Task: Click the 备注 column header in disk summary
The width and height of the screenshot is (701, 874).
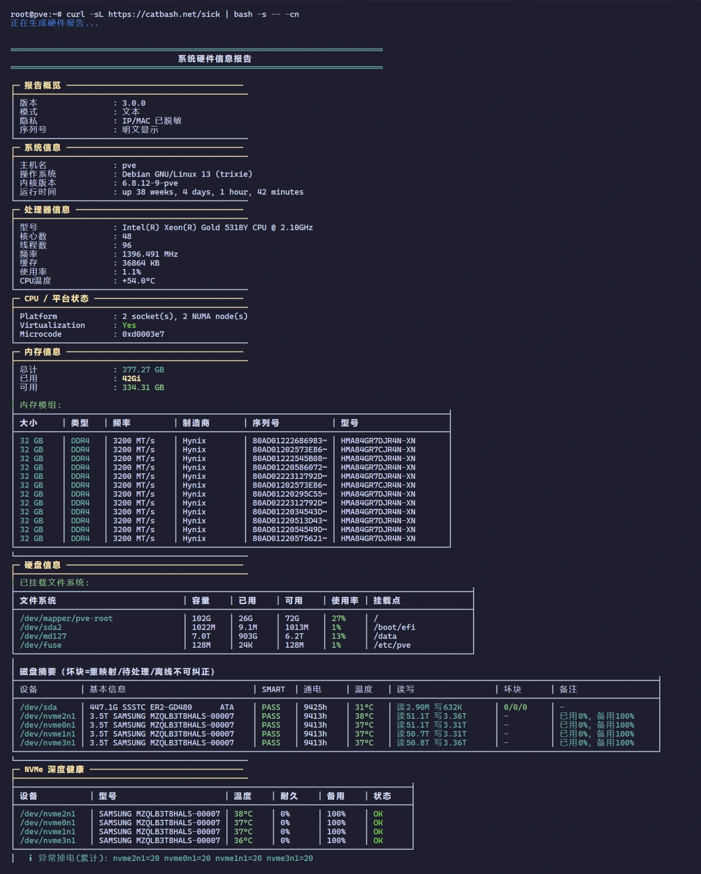Action: pos(568,689)
